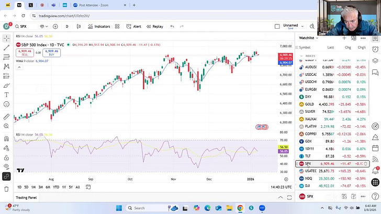Select the 1D time range
The image size is (381, 214).
pos(19,187)
